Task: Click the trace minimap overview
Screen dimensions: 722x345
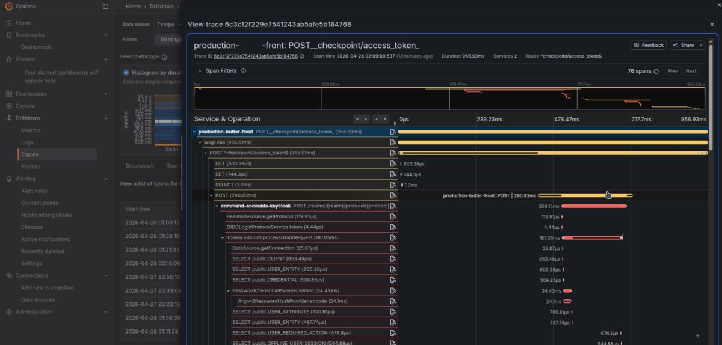Action: point(449,98)
